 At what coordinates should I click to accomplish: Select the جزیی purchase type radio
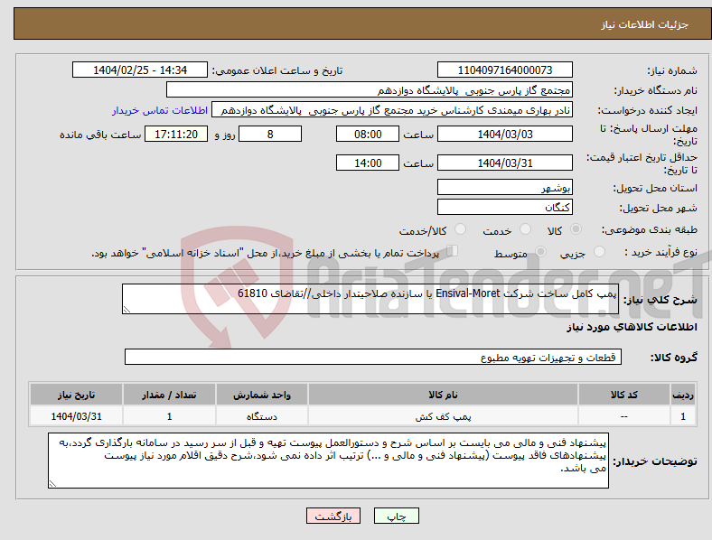pyautogui.click(x=599, y=251)
